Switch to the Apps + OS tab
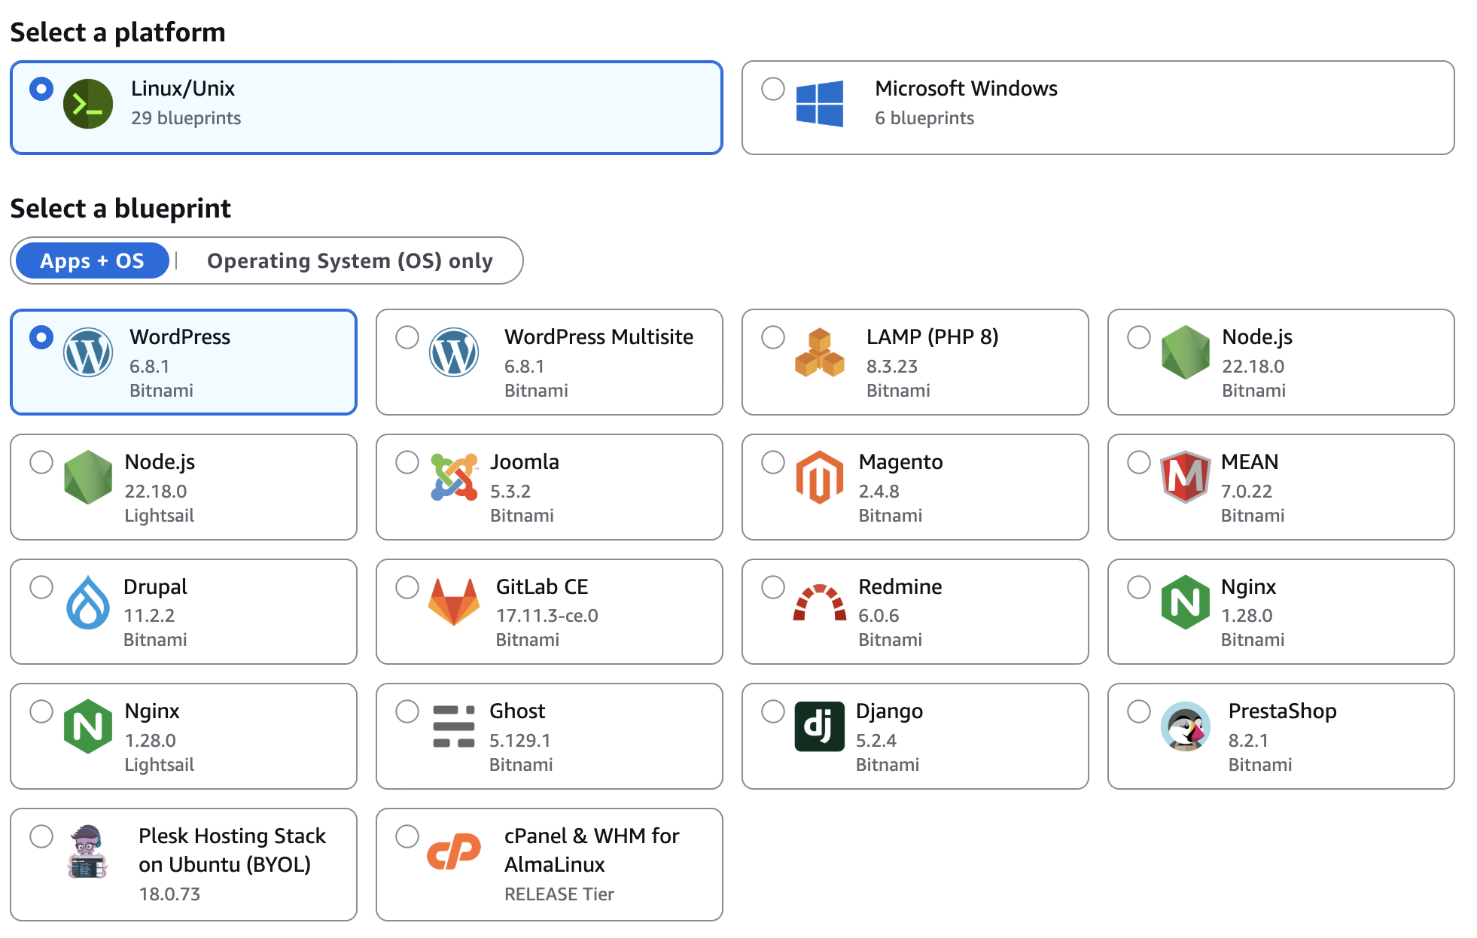The height and width of the screenshot is (938, 1477). click(x=92, y=261)
